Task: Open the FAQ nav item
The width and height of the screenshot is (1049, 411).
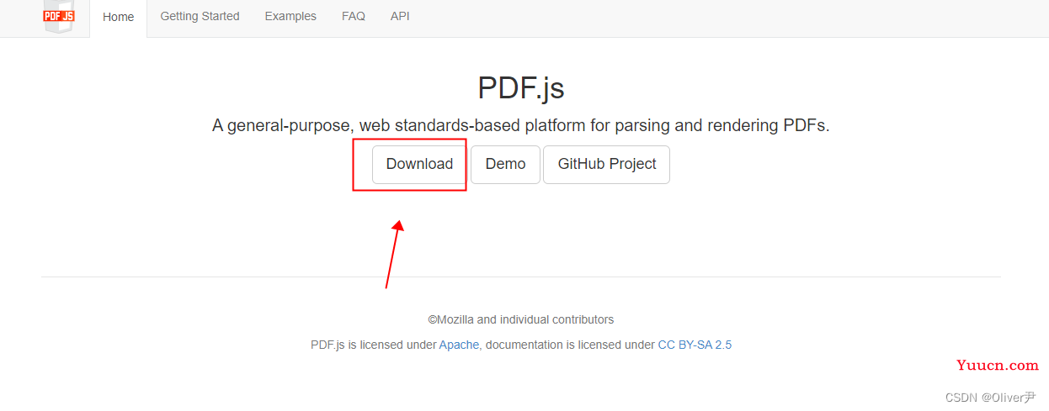Action: pyautogui.click(x=354, y=16)
